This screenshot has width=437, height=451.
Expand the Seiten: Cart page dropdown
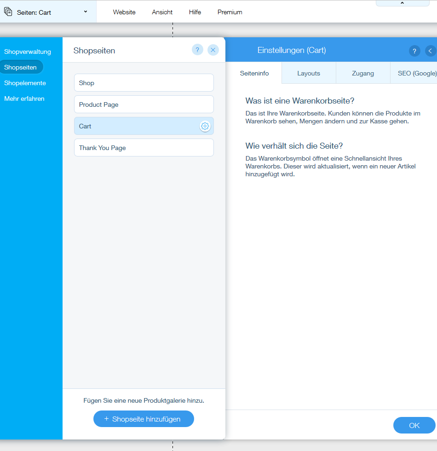coord(86,12)
